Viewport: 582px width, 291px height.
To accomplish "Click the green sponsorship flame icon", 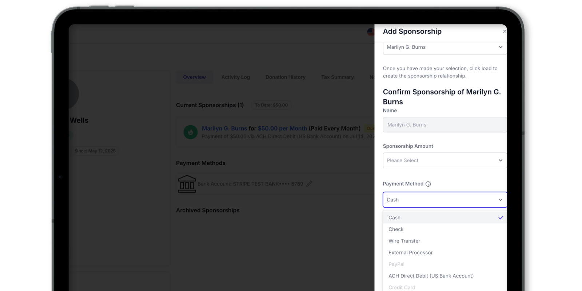I will coord(191,132).
